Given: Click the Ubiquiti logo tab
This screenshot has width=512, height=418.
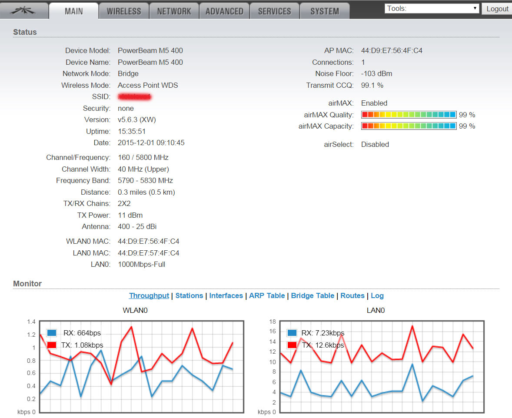Looking at the screenshot, I should click(23, 11).
